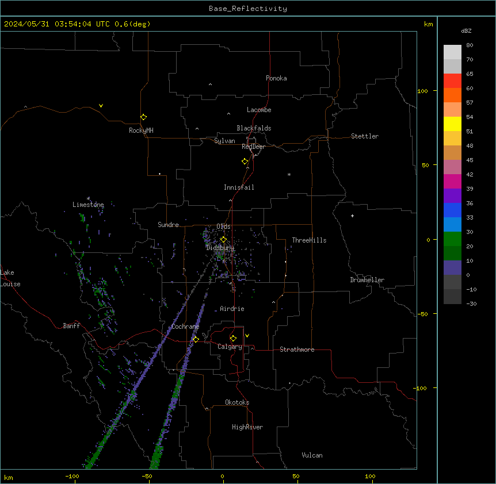Viewport: 496px width, 484px height.
Task: Select the yellow diamond marker beside Cochrane
Action: pyautogui.click(x=196, y=339)
